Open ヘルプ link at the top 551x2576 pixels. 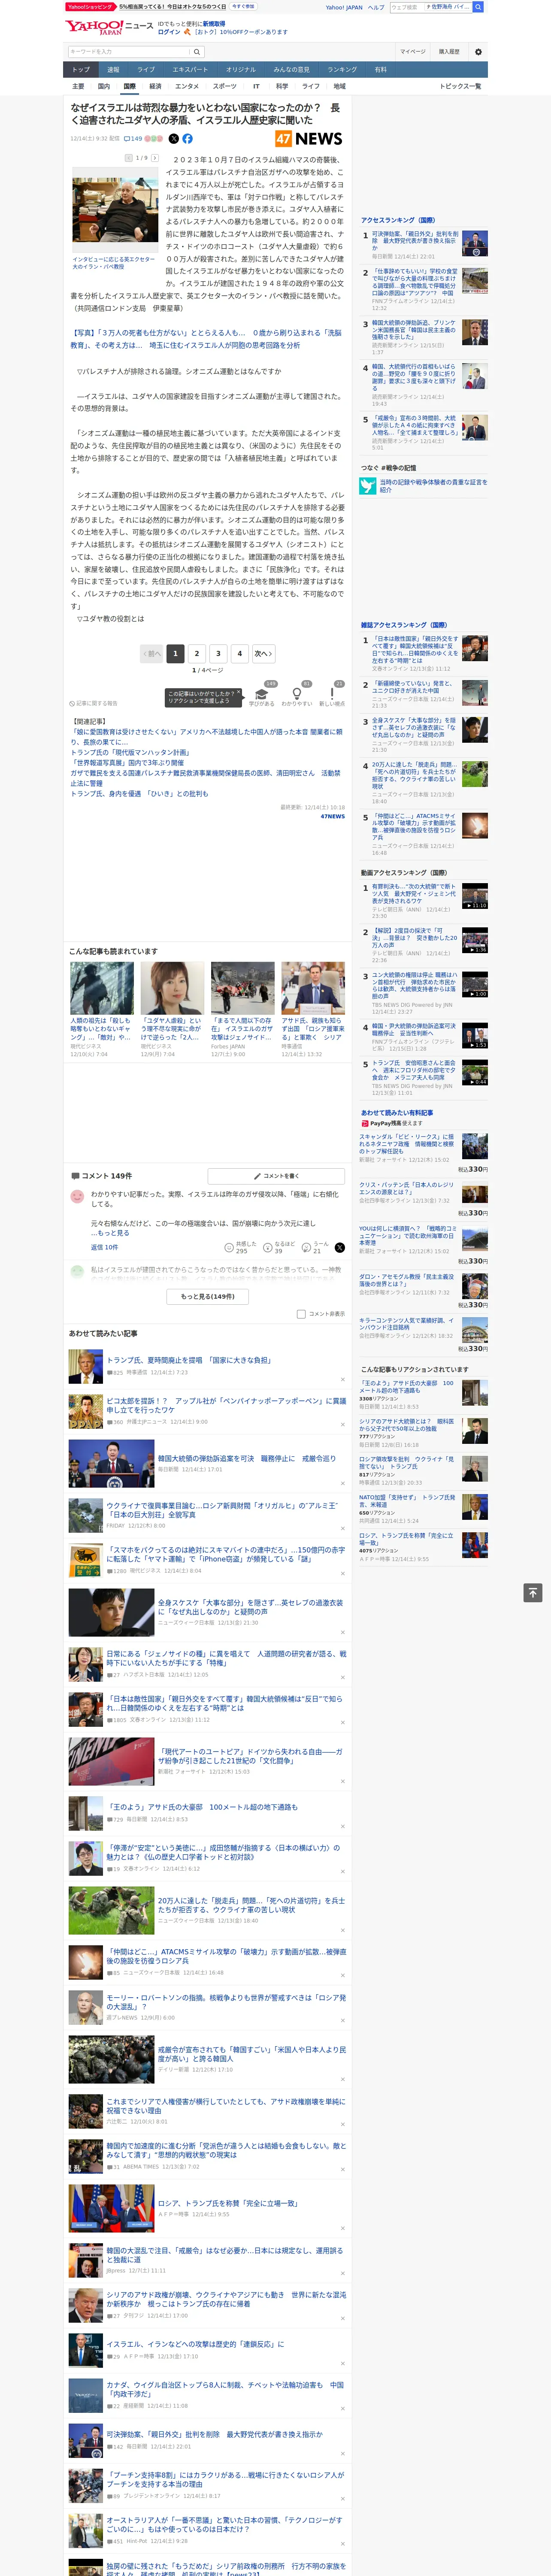376,7
